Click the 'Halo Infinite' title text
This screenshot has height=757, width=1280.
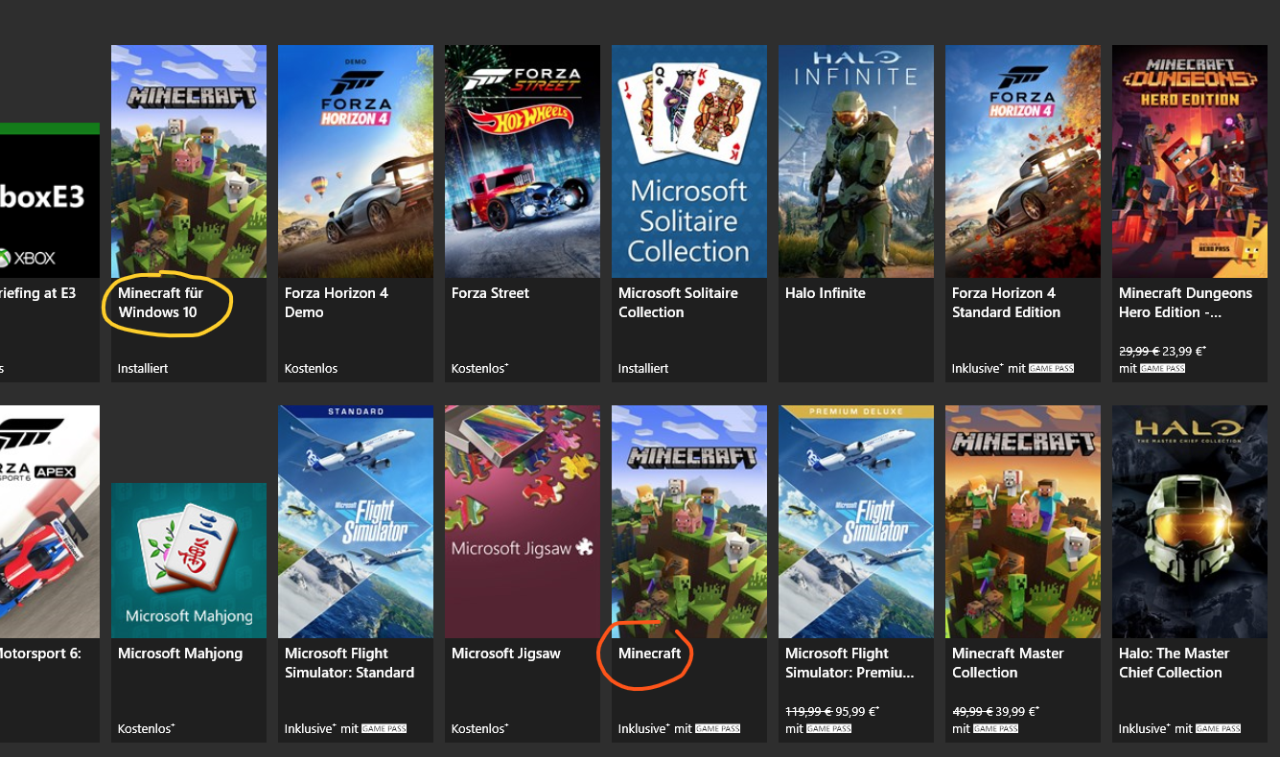826,293
